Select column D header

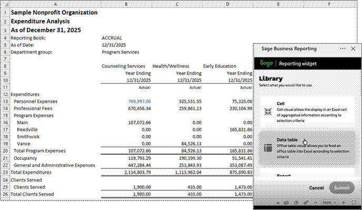coord(228,4)
